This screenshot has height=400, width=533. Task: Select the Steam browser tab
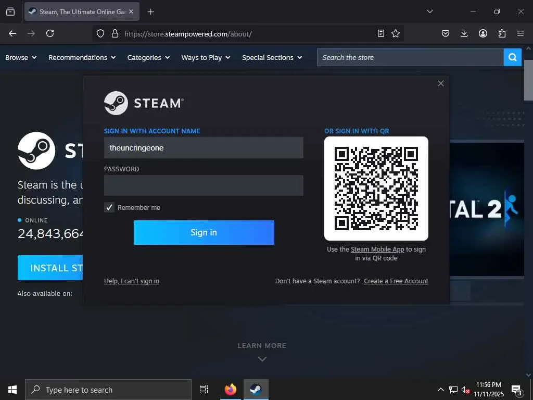82,11
